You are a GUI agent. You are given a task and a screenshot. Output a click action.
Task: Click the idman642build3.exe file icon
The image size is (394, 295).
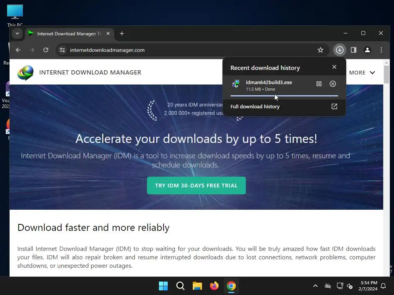click(236, 84)
